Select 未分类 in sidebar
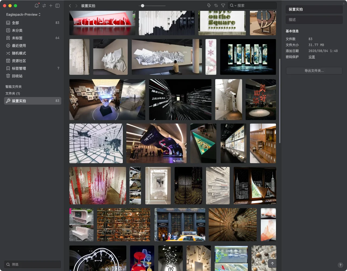Screen dimensions: 347x271 click(33, 30)
